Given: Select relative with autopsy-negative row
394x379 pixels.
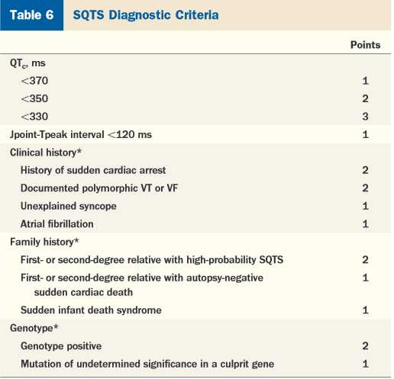Looking at the screenshot, I should [x=195, y=285].
